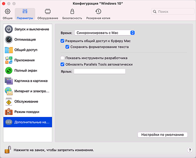Viewport: 196px width, 158px height.
Task: Click the Настройки по умолчанию button
Action: (x=163, y=135)
